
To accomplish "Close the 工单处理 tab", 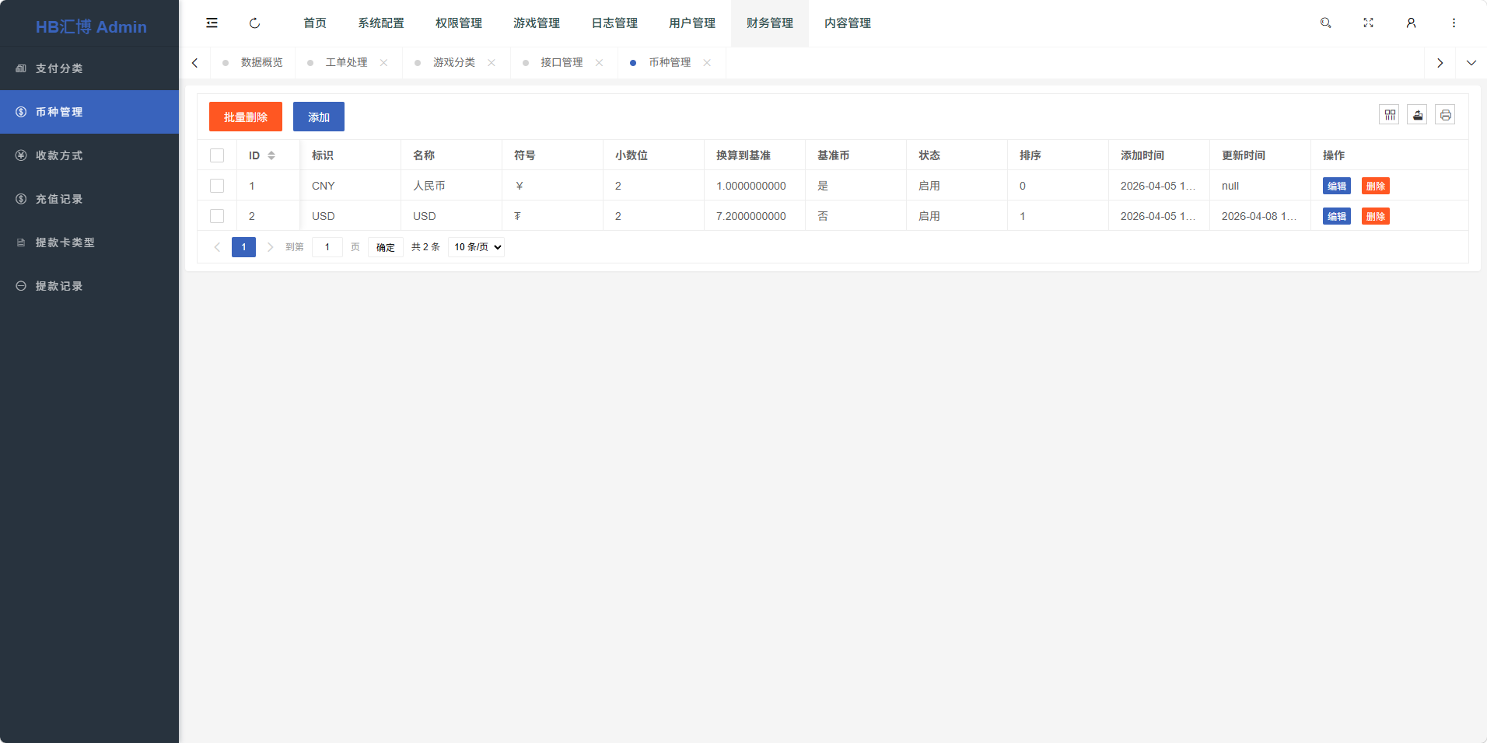I will click(x=384, y=63).
